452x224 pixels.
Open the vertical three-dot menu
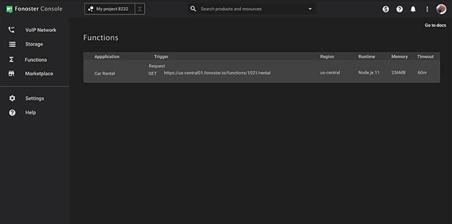[427, 9]
